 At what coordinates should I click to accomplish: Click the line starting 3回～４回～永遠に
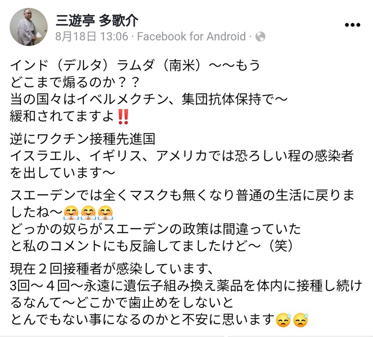pos(186,286)
